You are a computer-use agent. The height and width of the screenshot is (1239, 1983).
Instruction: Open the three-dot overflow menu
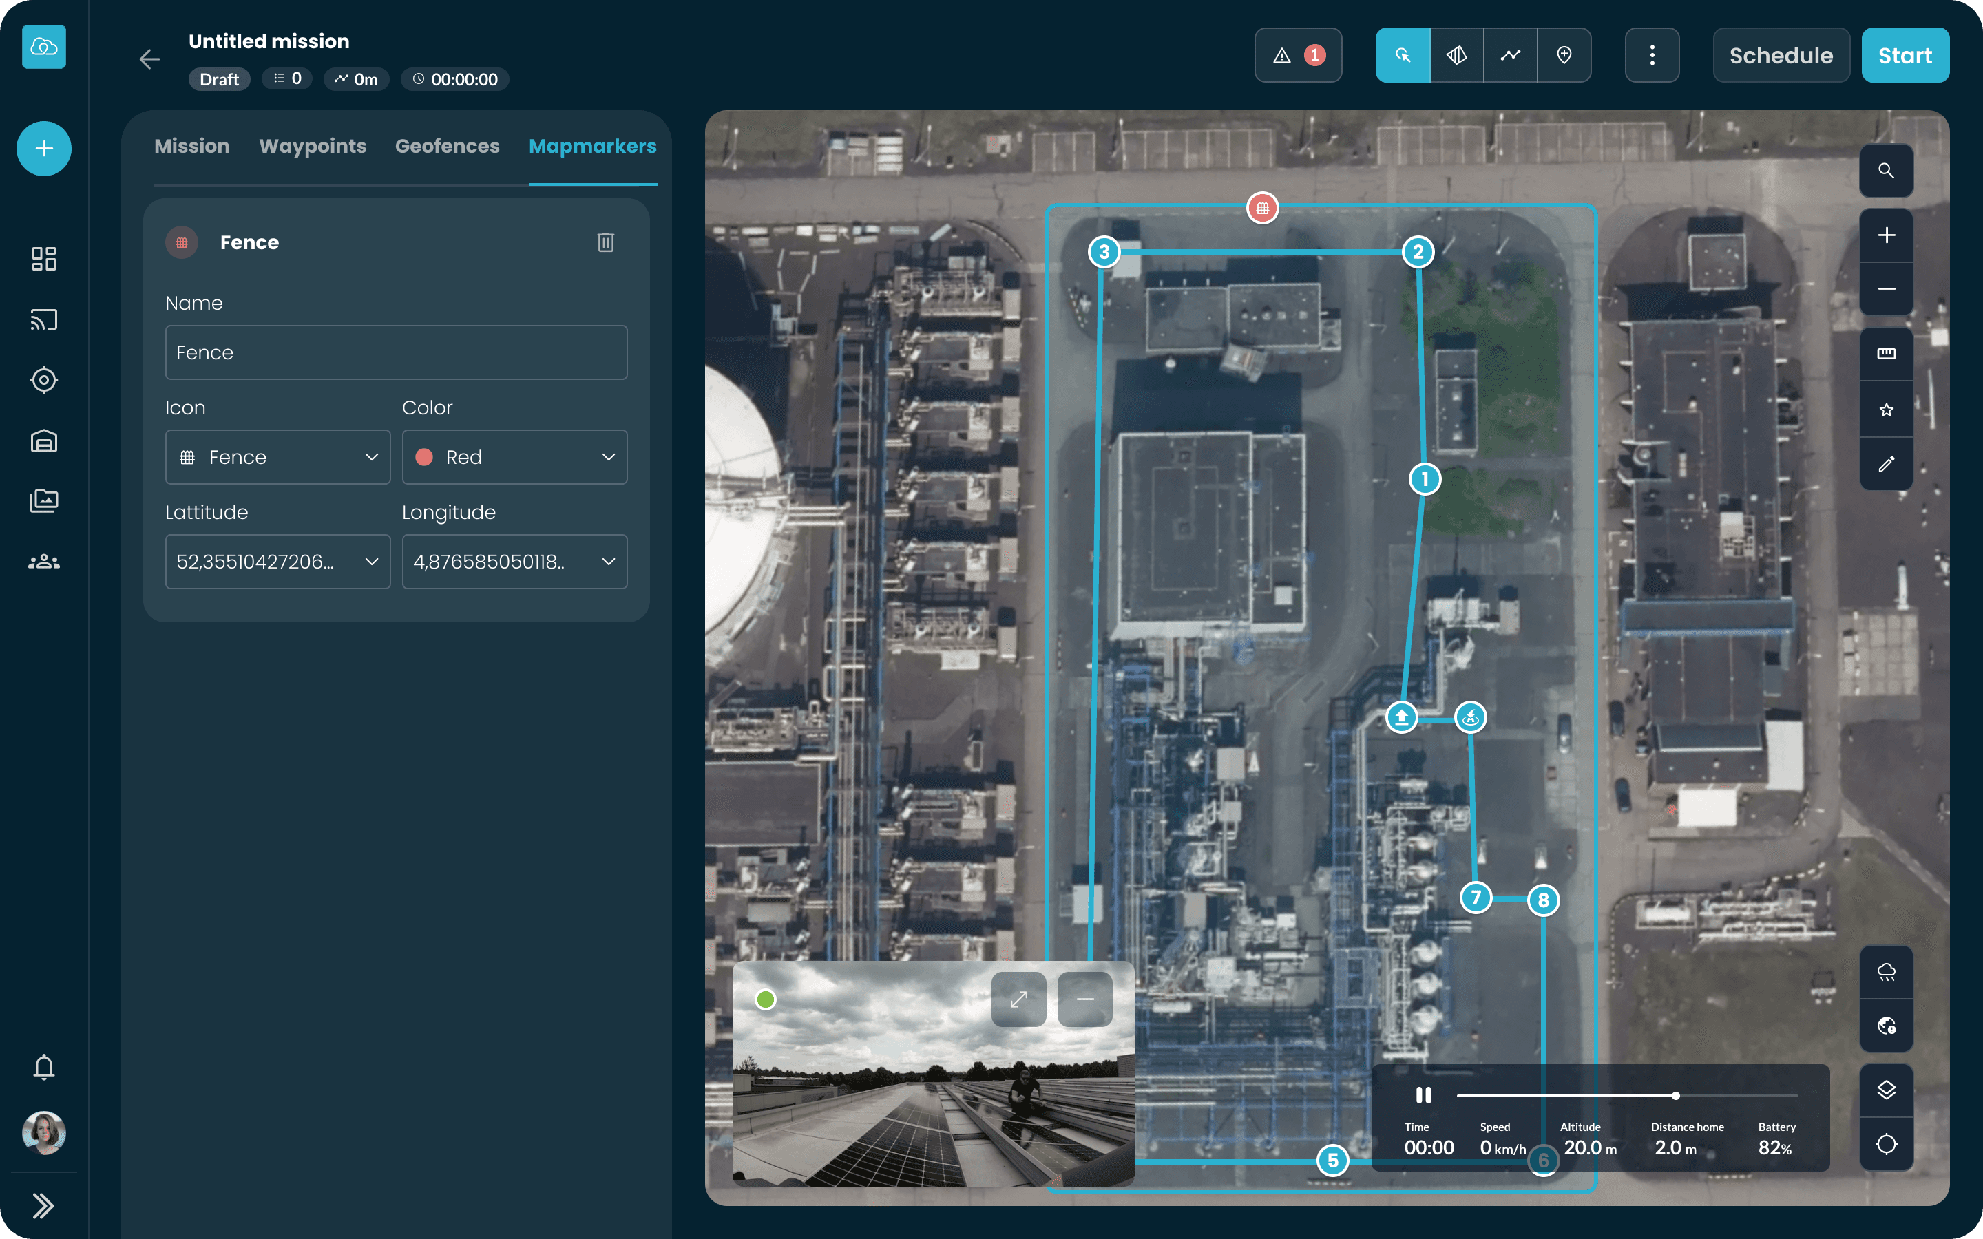click(1652, 55)
